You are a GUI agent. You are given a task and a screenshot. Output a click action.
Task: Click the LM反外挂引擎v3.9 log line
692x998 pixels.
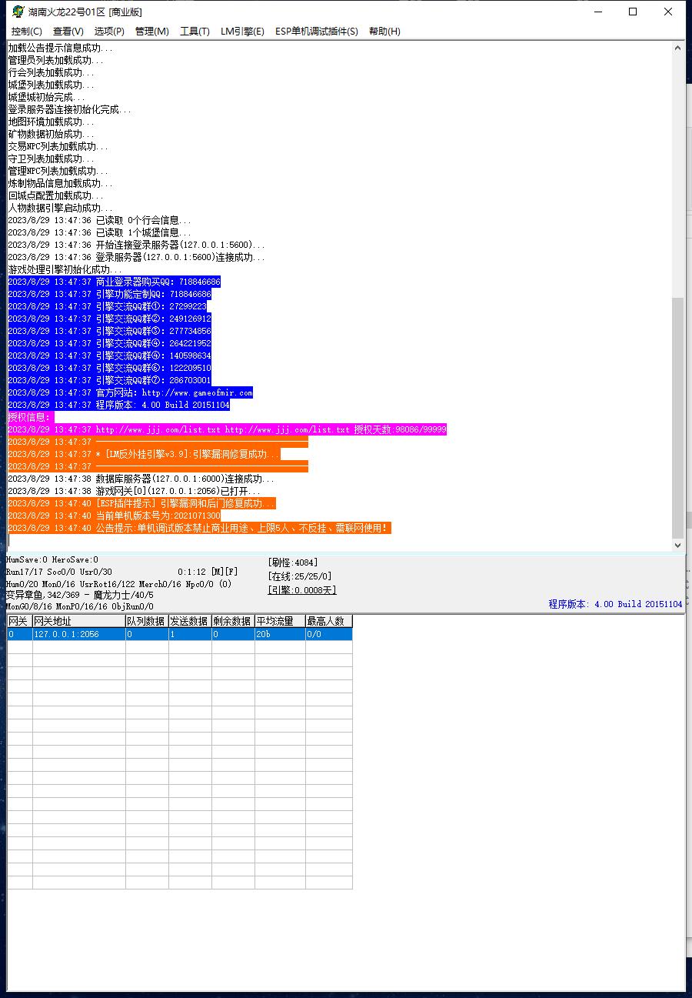tap(145, 454)
